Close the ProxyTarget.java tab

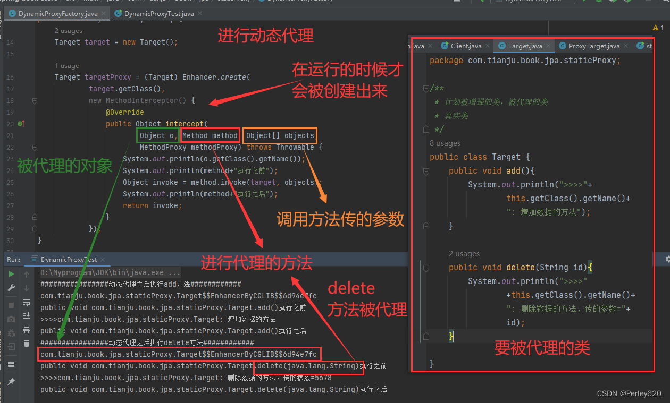626,46
